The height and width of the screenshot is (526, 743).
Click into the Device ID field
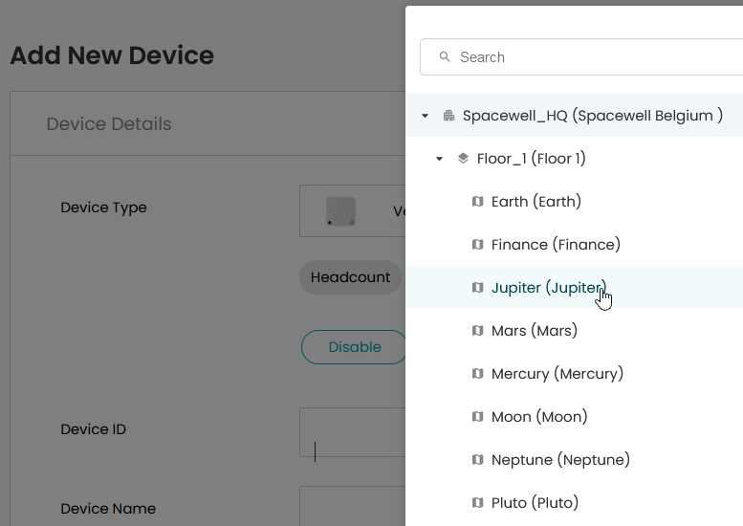pos(353,432)
